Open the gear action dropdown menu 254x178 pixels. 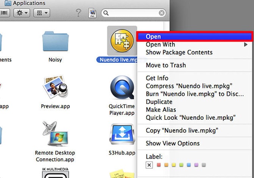pyautogui.click(x=22, y=13)
